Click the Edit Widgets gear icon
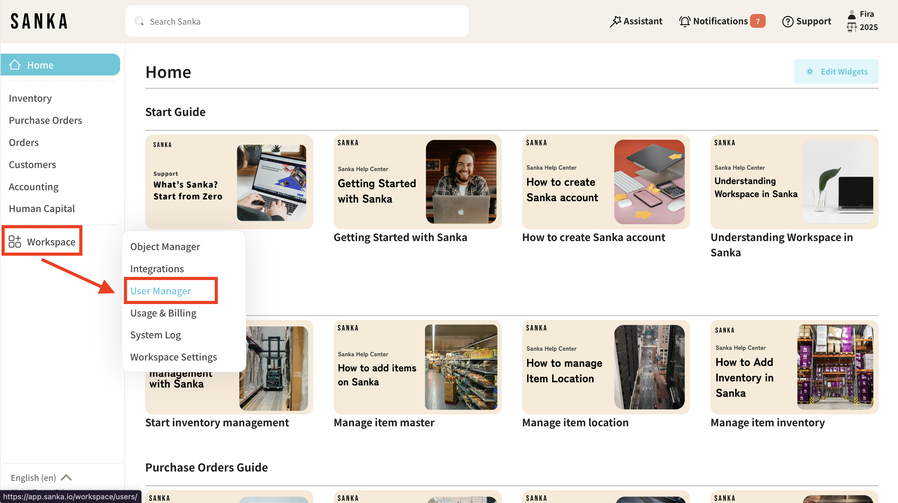 (x=809, y=71)
